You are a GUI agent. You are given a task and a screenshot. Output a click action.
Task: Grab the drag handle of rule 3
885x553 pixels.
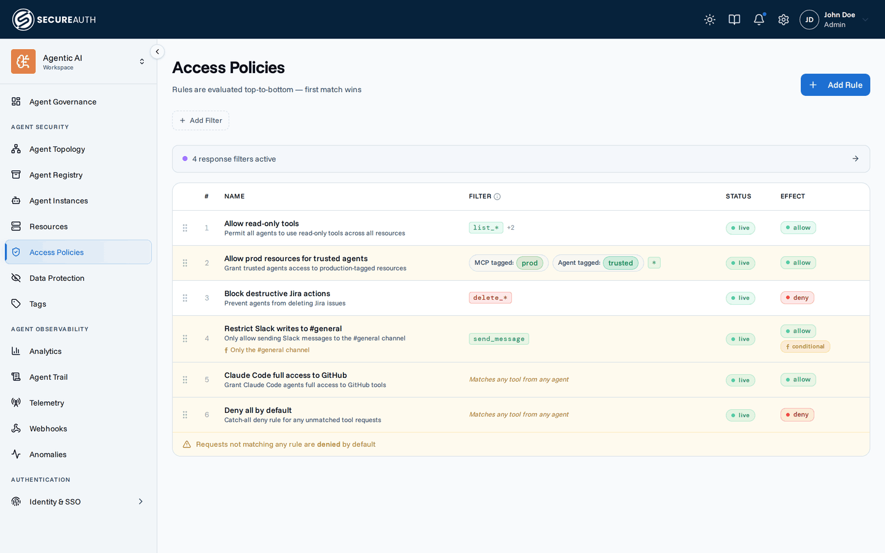(x=185, y=298)
